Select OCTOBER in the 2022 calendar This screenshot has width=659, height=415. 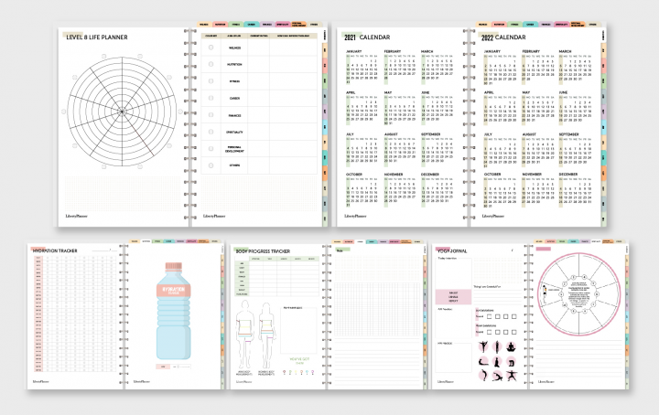click(x=492, y=175)
